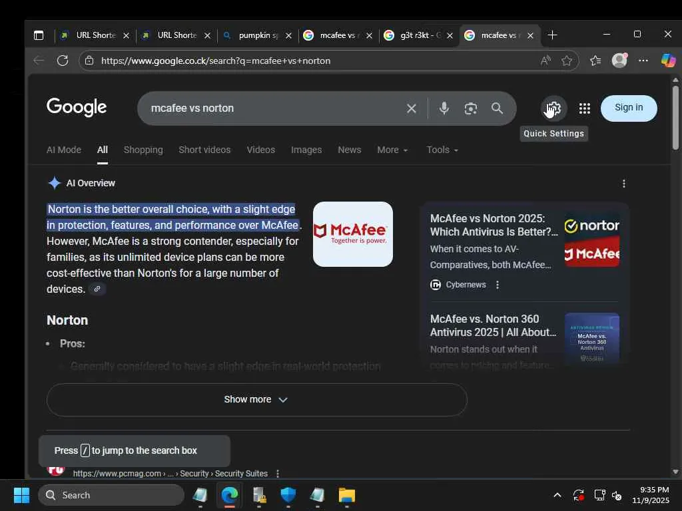This screenshot has width=682, height=511.
Task: Select the Shopping results tab
Action: (143, 150)
